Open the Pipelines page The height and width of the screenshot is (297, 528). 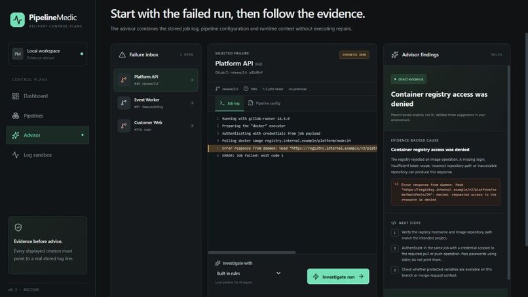click(47, 116)
